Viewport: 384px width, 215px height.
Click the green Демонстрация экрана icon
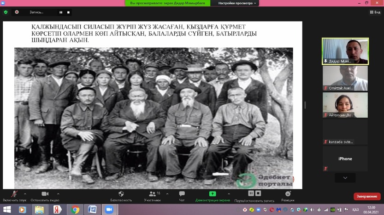pyautogui.click(x=213, y=194)
